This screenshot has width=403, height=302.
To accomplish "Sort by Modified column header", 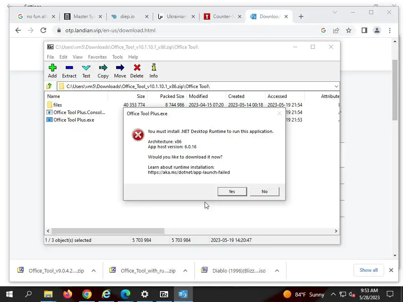I will 206,96.
